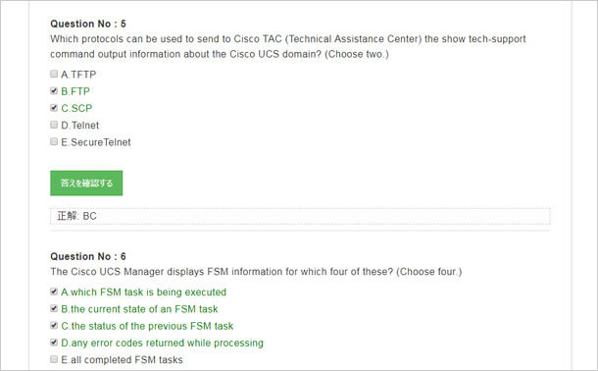598x371 pixels.
Task: Uncheck 'which FSM task is being executed' checkbox
Action: coord(54,291)
